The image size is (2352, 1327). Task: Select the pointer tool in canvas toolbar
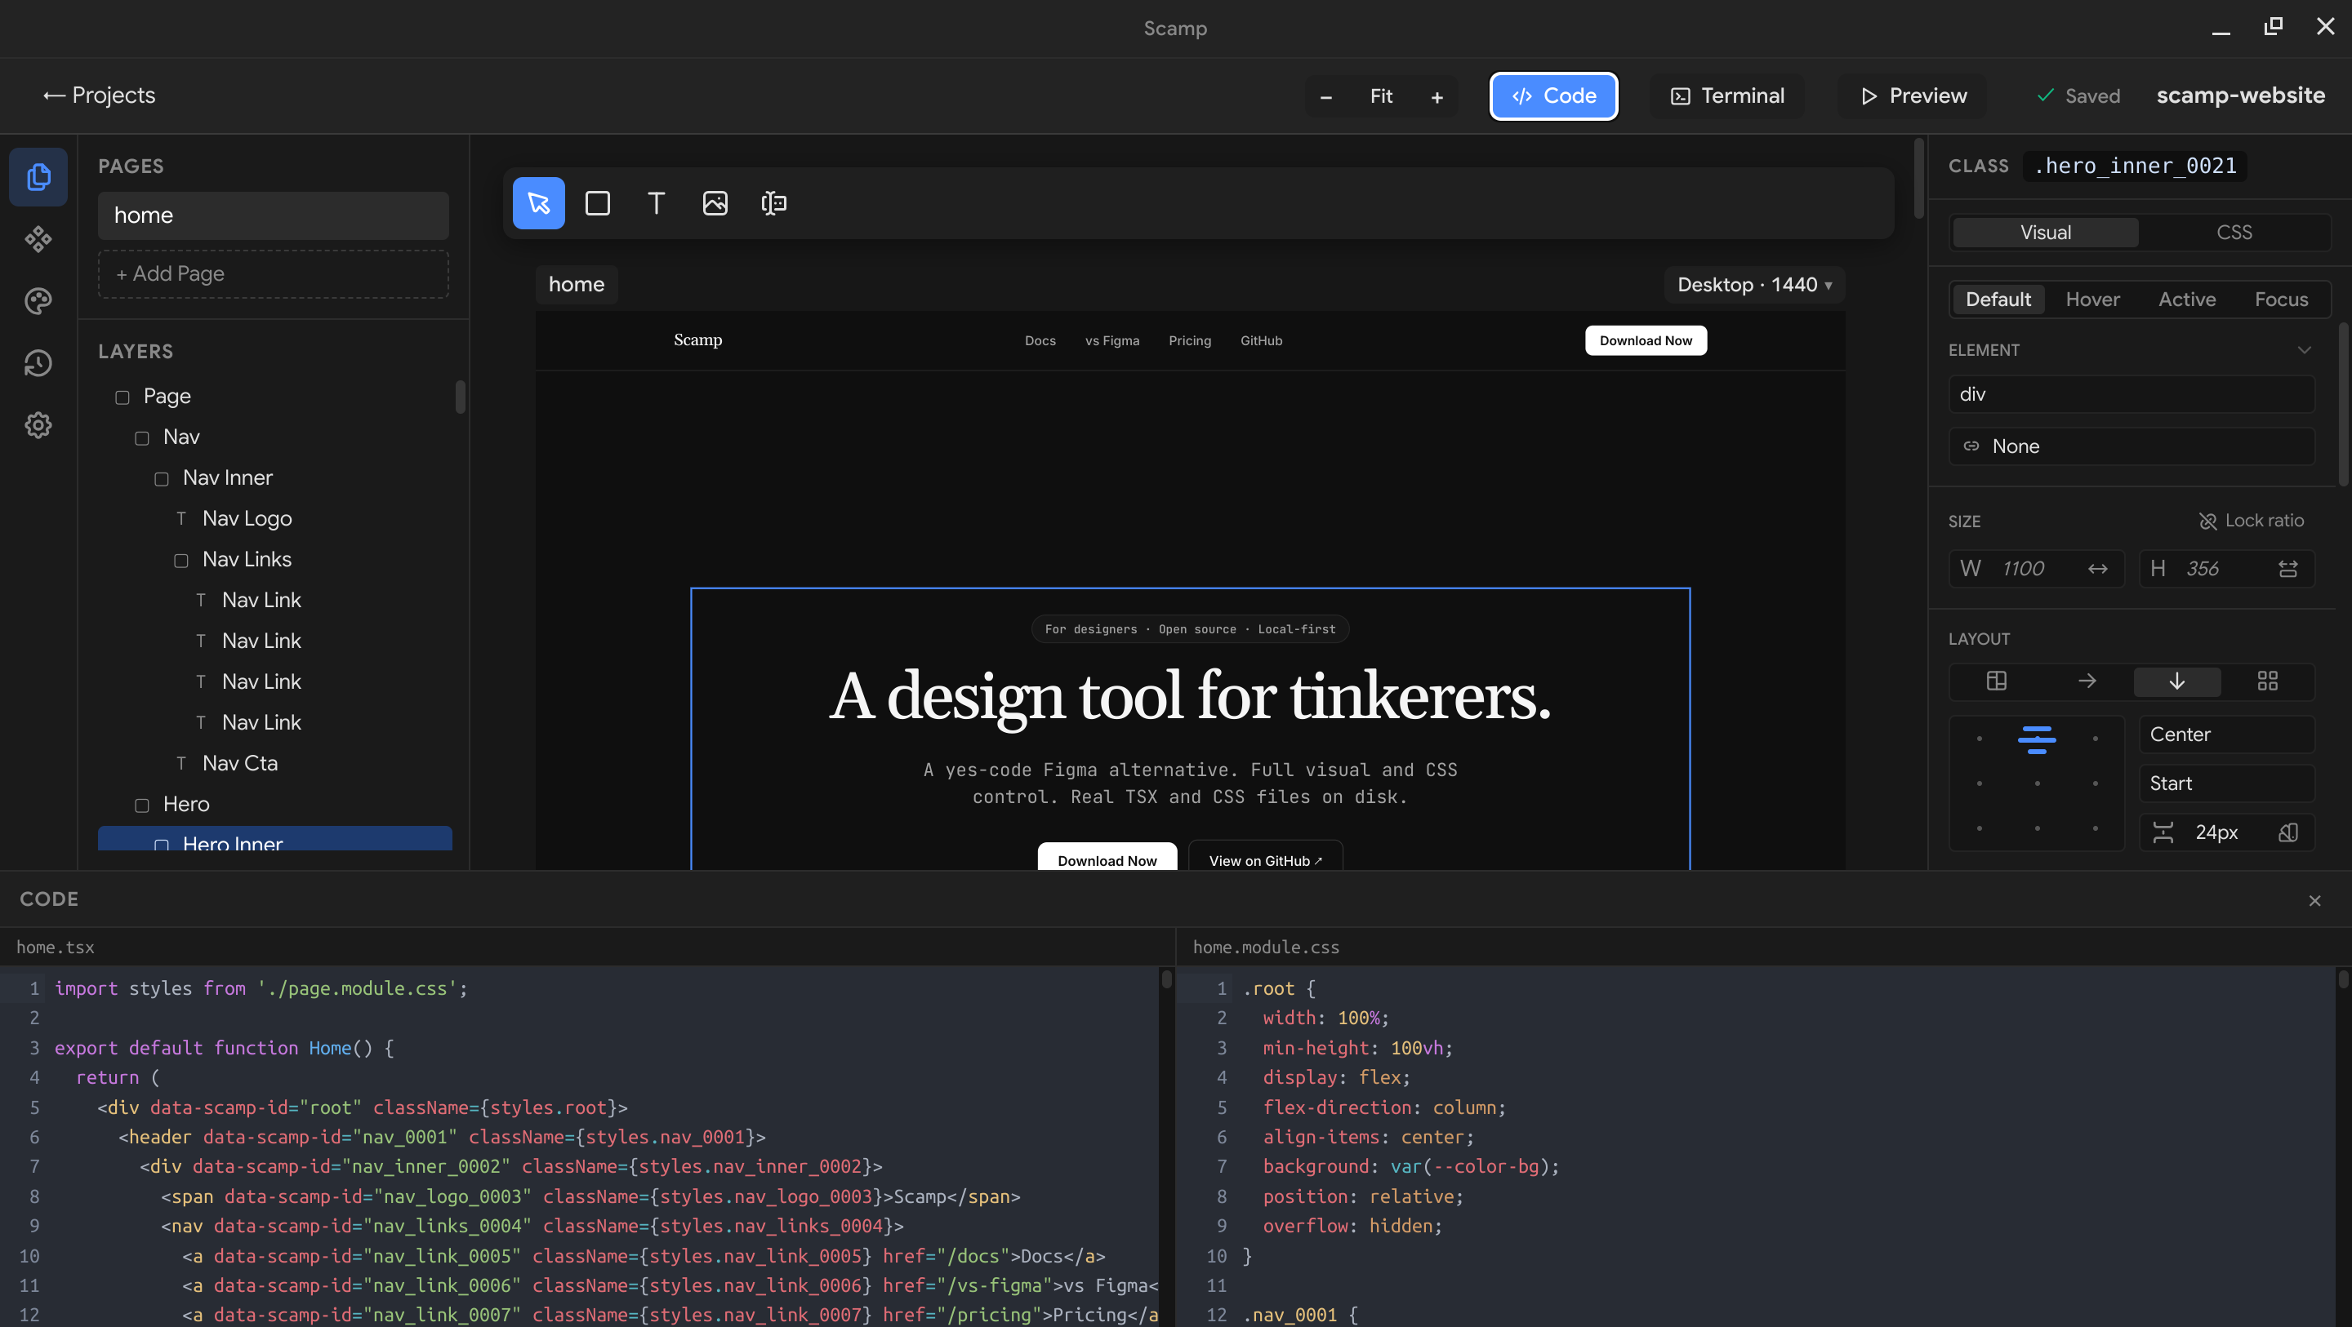click(x=539, y=202)
